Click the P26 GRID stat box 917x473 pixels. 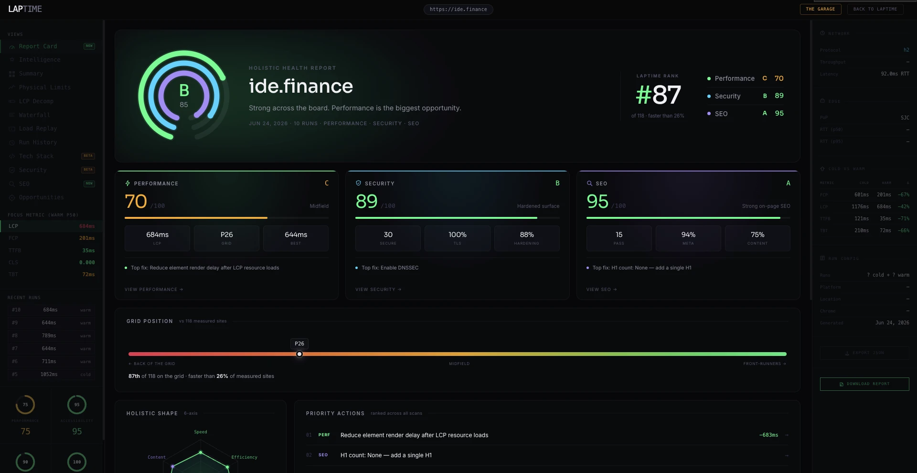[x=226, y=238]
